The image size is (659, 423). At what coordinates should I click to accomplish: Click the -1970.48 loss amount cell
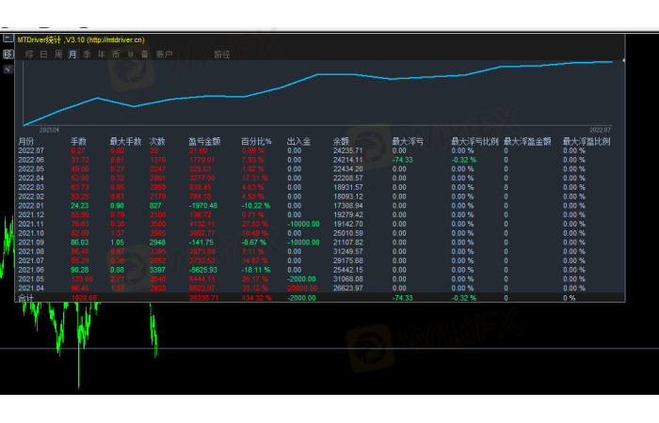coord(203,206)
